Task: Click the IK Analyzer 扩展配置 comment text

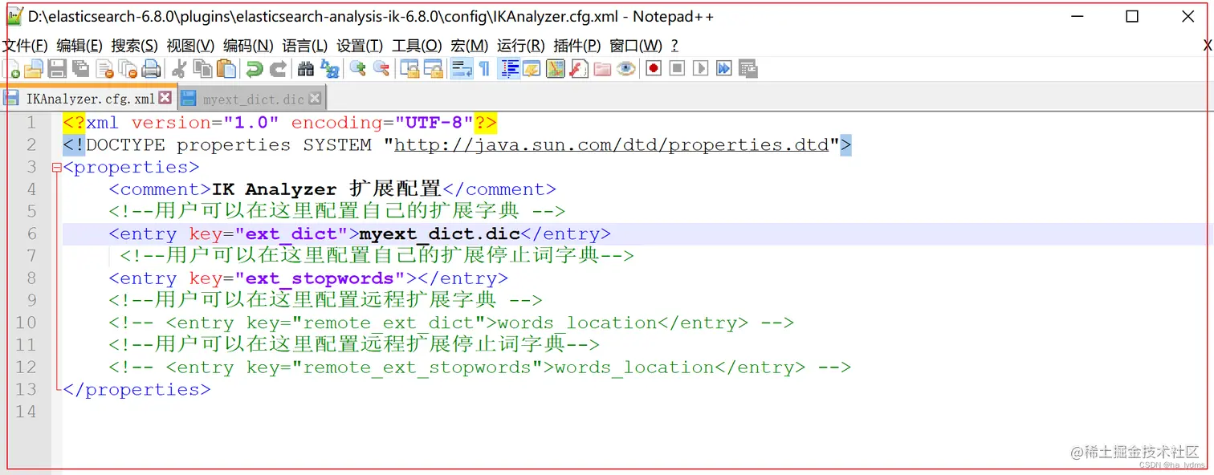Action: (x=327, y=189)
